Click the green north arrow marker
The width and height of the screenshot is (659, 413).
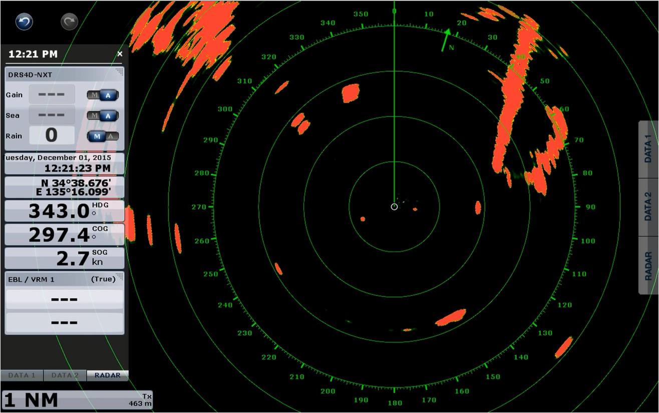coord(446,40)
